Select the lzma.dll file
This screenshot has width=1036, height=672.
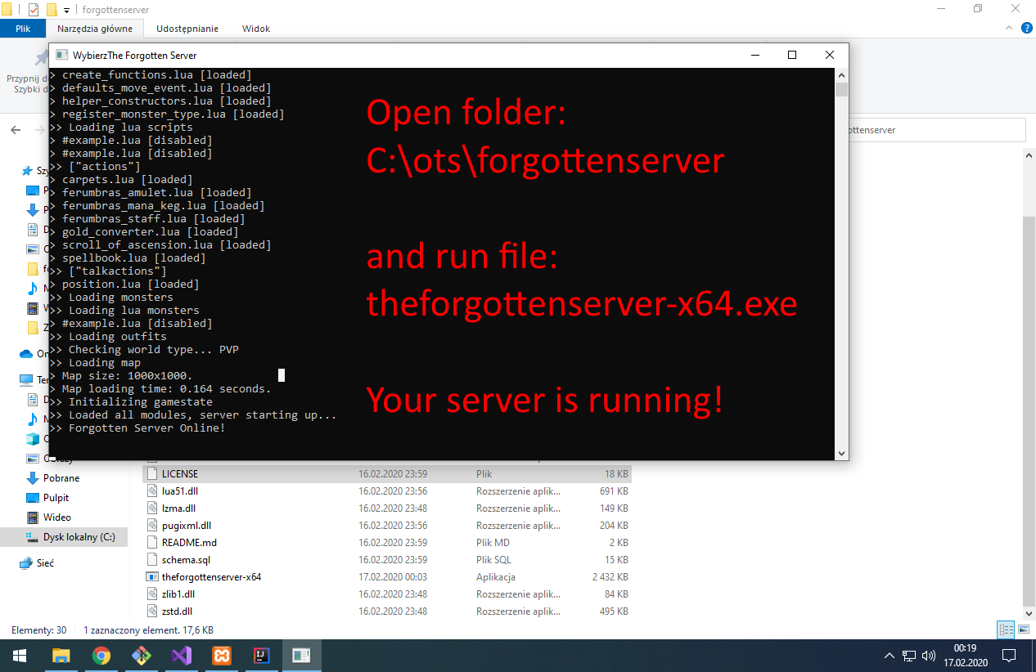[x=178, y=508]
